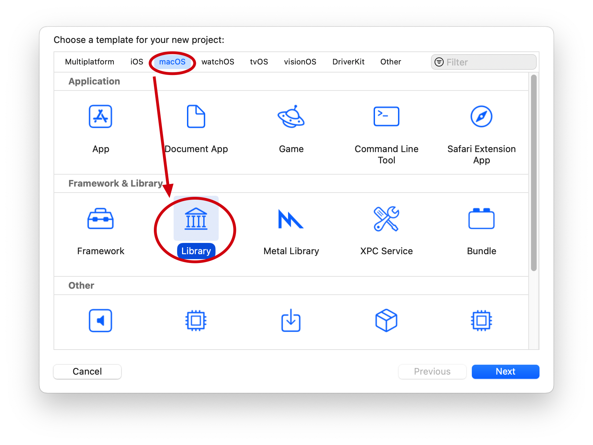Click the Metal Library label
Screen dimensions: 593x445
pos(291,251)
